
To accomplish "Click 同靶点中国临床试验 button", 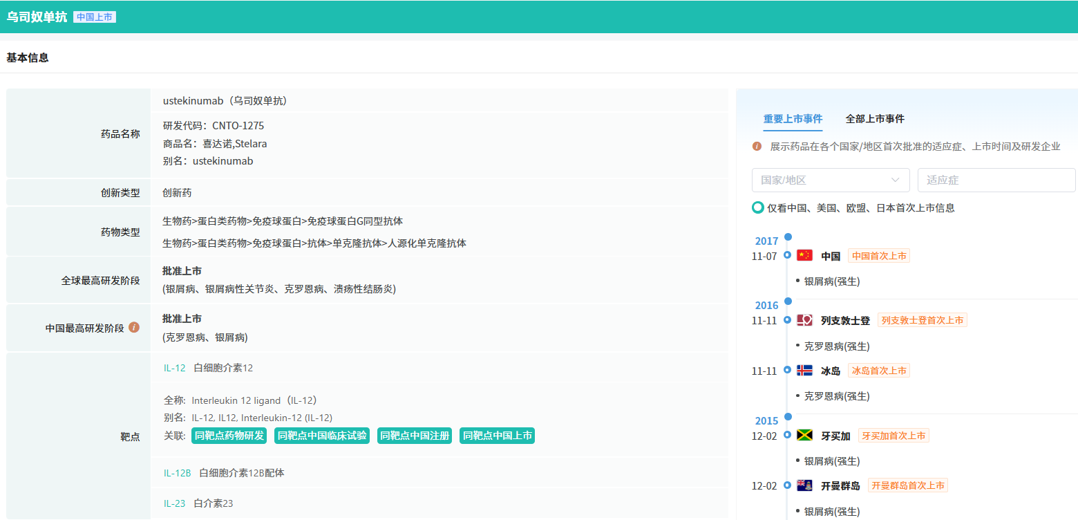I will [321, 436].
